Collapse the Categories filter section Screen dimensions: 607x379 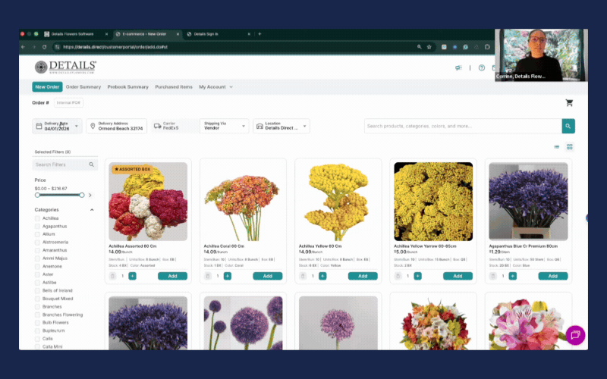point(92,209)
